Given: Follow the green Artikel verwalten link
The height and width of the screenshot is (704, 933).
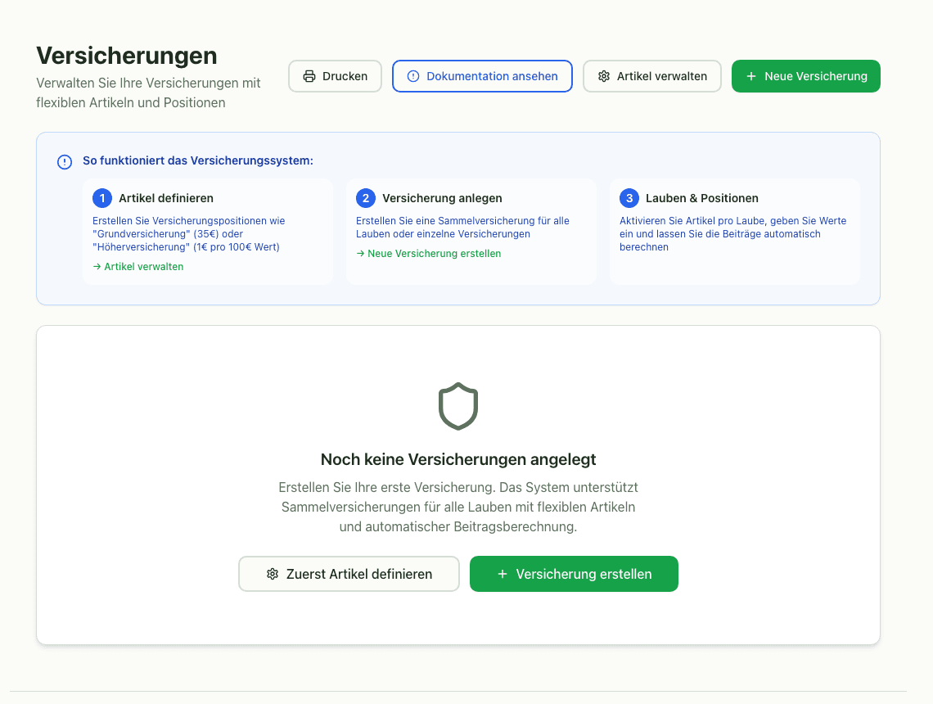Looking at the screenshot, I should tap(138, 267).
